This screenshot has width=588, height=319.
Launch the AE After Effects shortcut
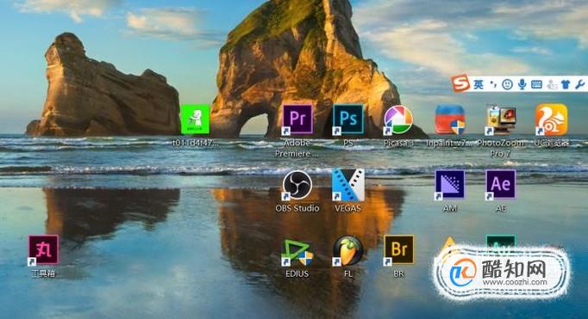point(501,185)
